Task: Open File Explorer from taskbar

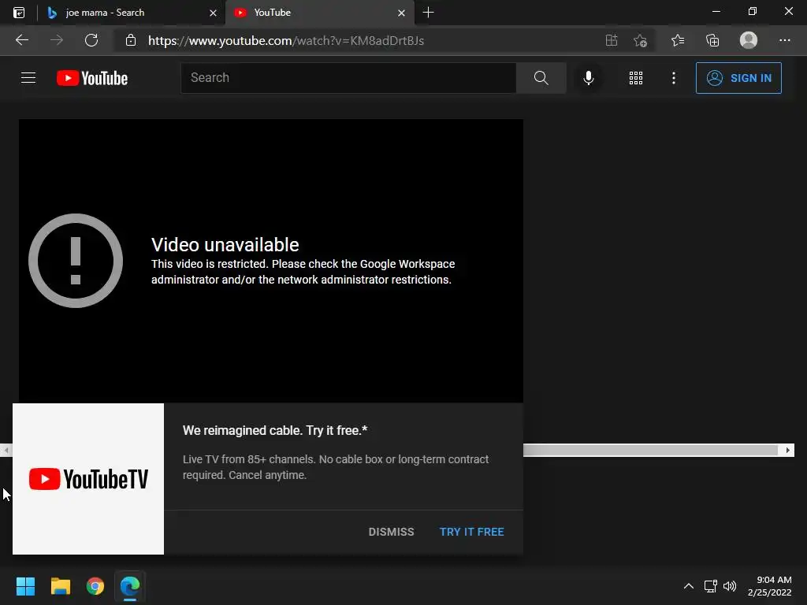Action: pyautogui.click(x=60, y=586)
